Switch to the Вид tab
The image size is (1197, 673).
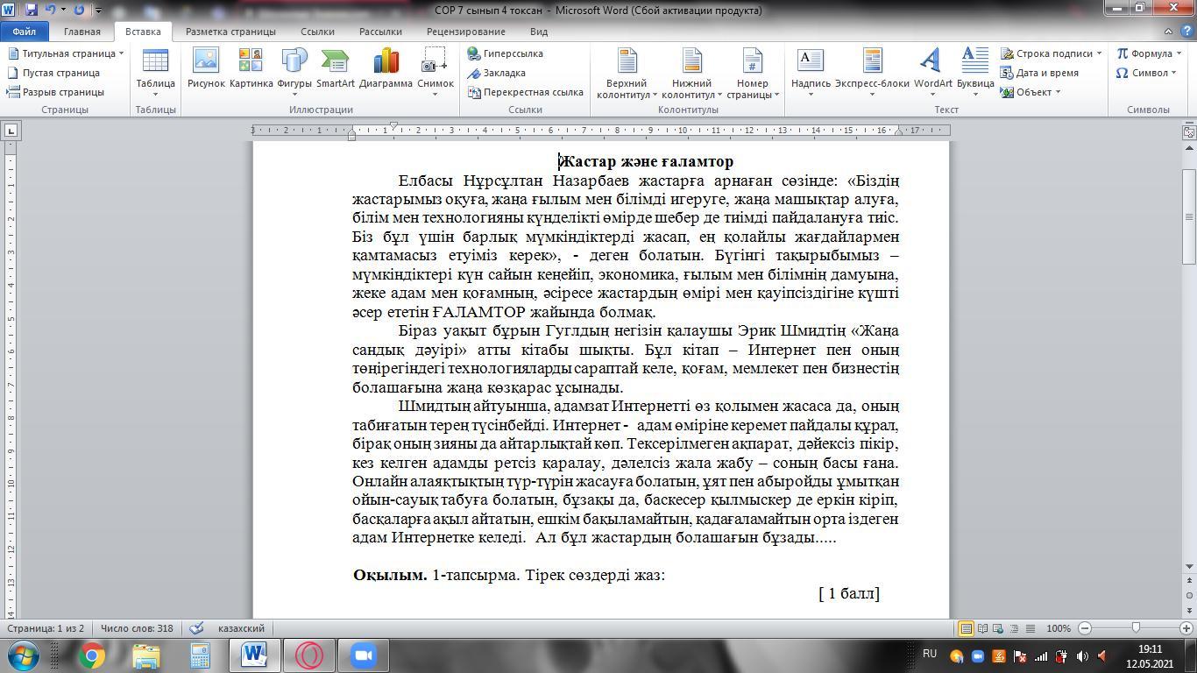coord(539,32)
